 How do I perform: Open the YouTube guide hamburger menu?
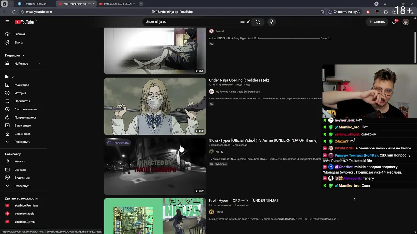coord(7,22)
